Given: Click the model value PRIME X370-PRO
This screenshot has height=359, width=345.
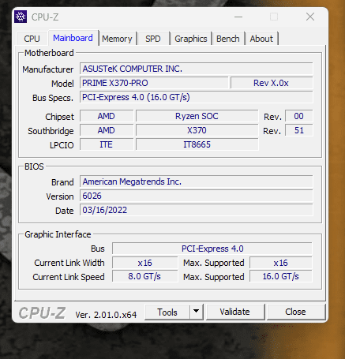Looking at the screenshot, I should click(x=154, y=83).
